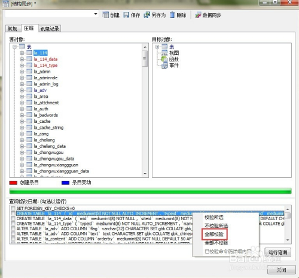The image size is (299, 278).
Task: Click the table icon of la_cang
Action: 29,134
